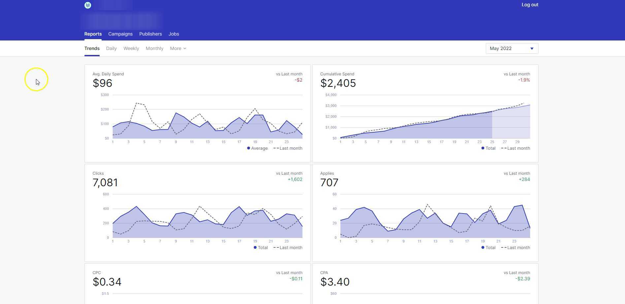Open the May 2022 month dropdown

[x=511, y=48]
